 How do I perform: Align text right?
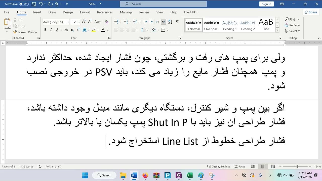click(128, 30)
